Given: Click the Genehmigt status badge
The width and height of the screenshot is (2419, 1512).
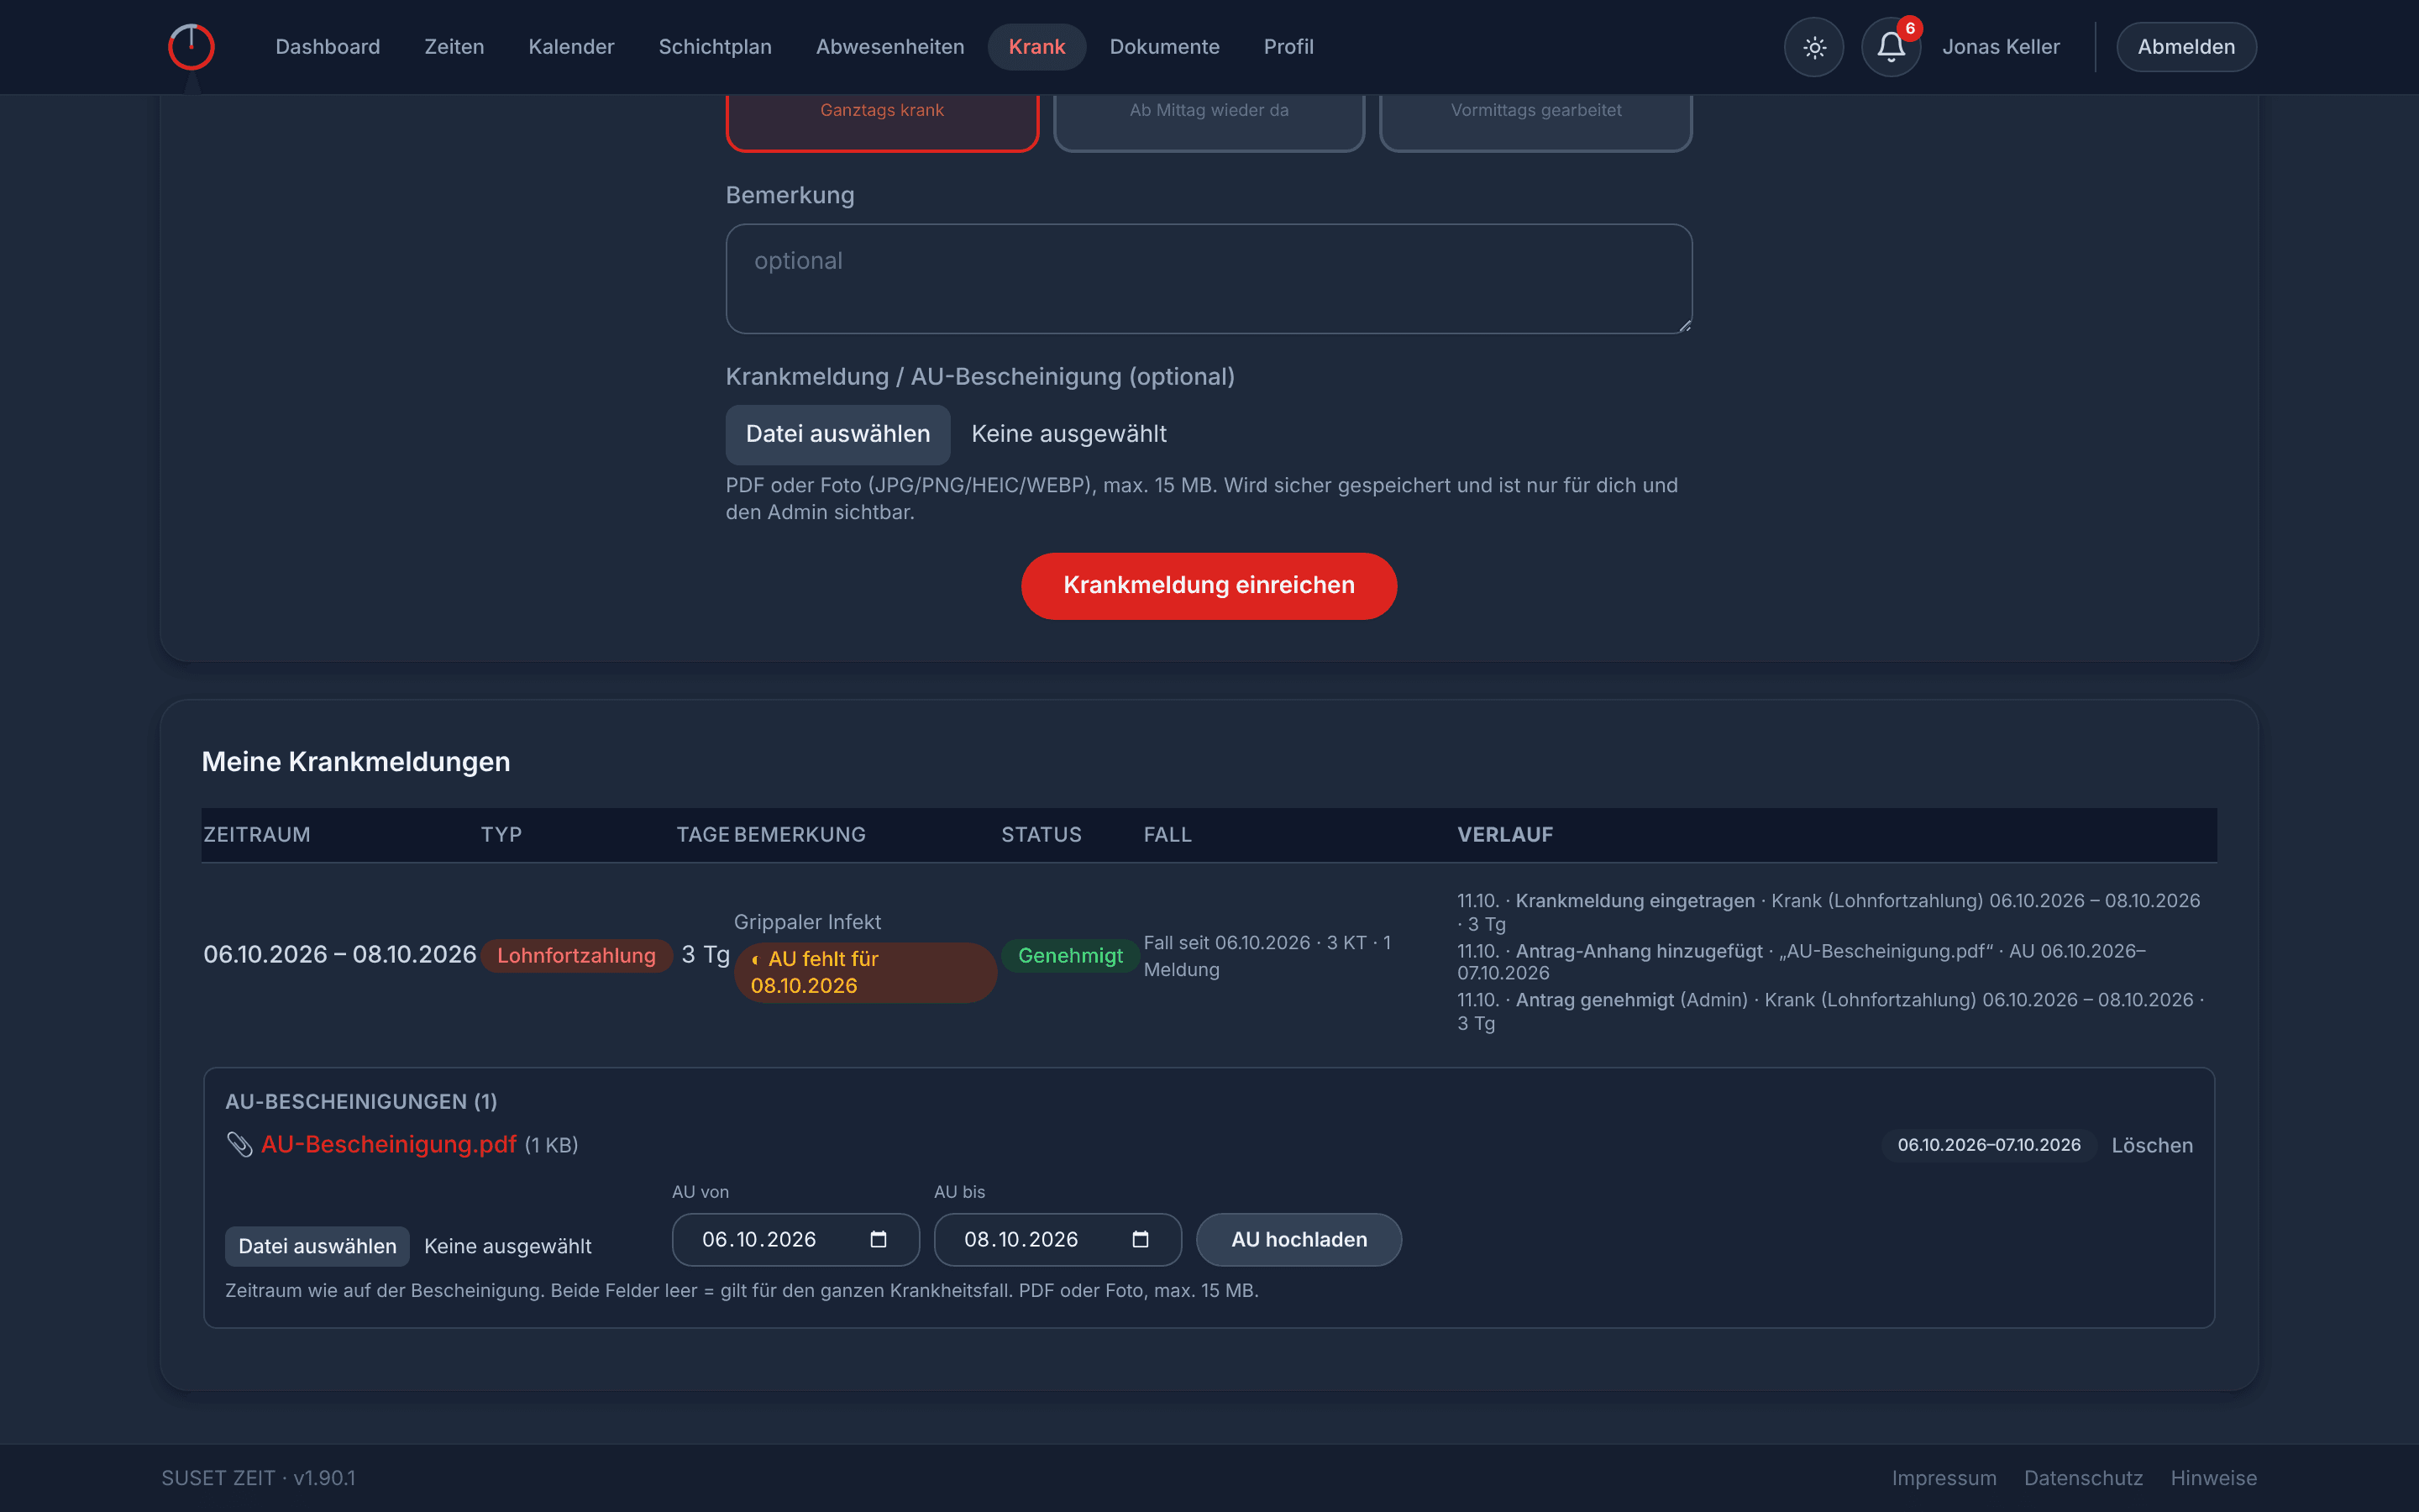Looking at the screenshot, I should point(1069,956).
